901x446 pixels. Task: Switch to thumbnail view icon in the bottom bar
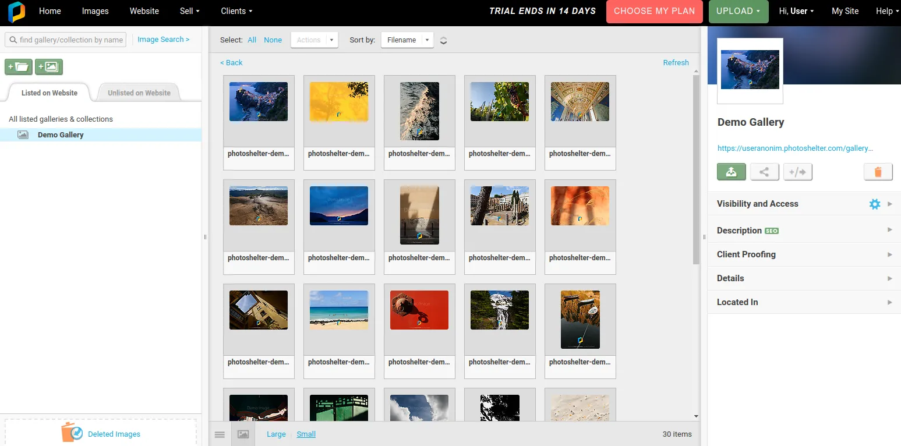(243, 434)
